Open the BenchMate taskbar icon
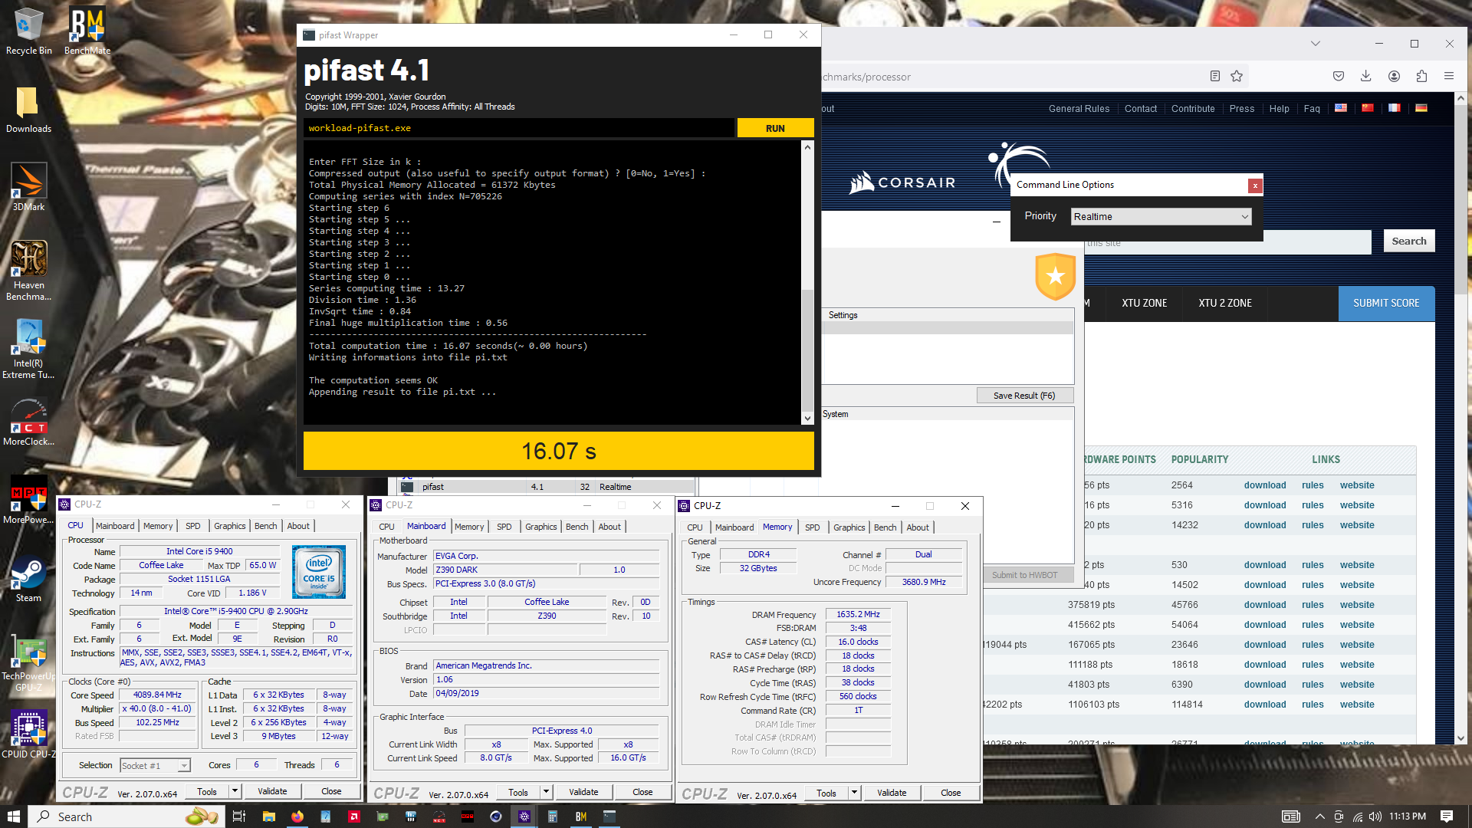This screenshot has width=1472, height=828. [x=580, y=816]
